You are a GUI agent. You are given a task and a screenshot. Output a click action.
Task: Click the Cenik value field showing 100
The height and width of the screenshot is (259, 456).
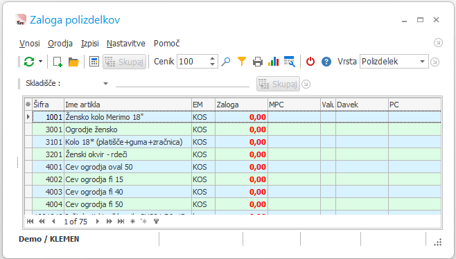pyautogui.click(x=193, y=62)
